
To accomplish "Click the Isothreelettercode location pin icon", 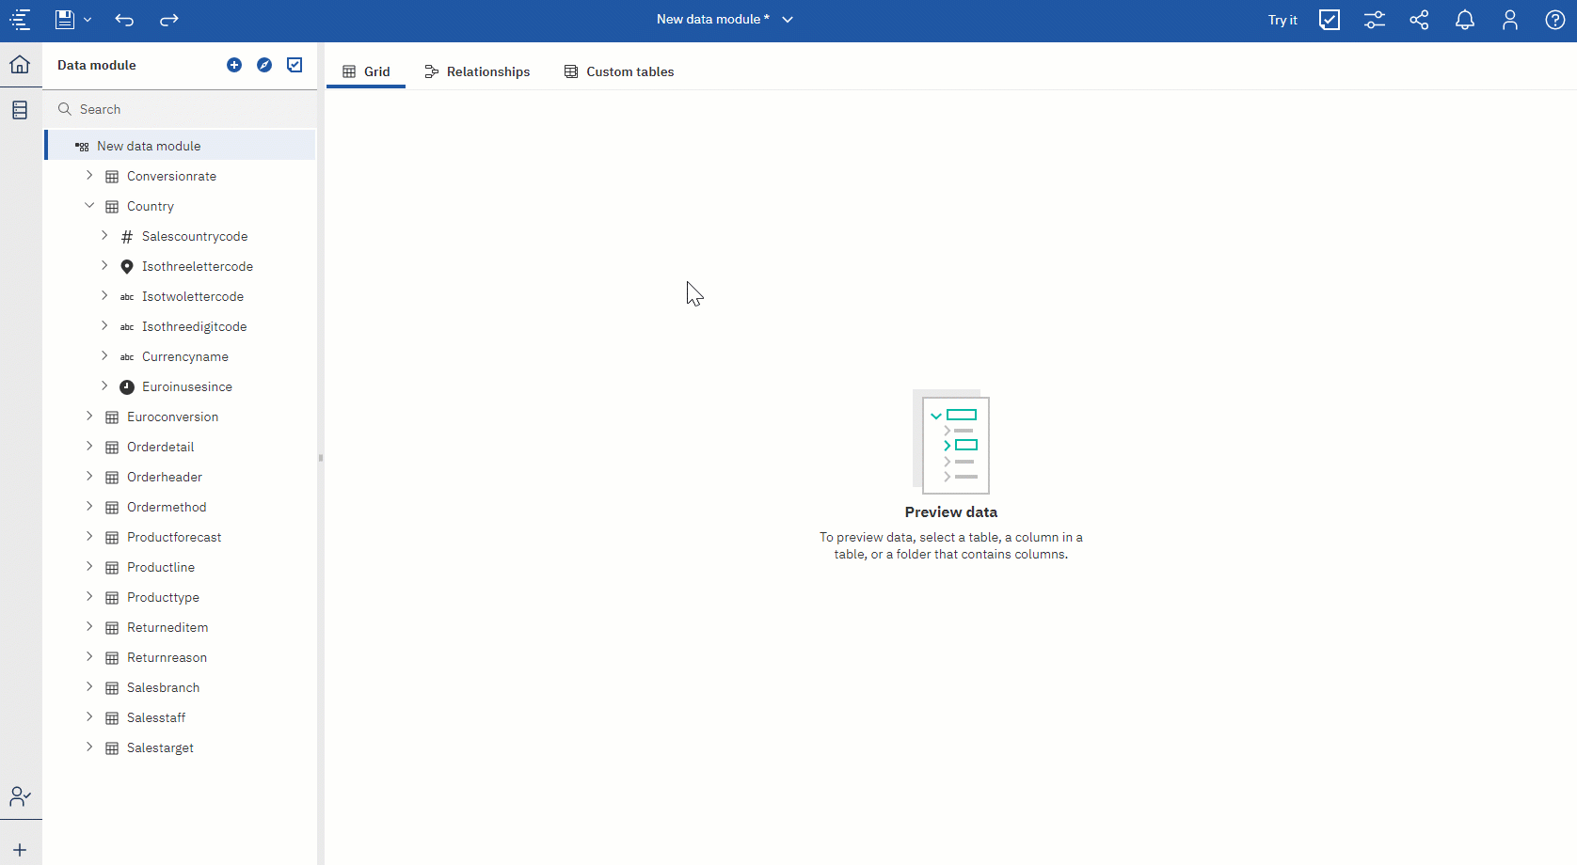I will [127, 266].
